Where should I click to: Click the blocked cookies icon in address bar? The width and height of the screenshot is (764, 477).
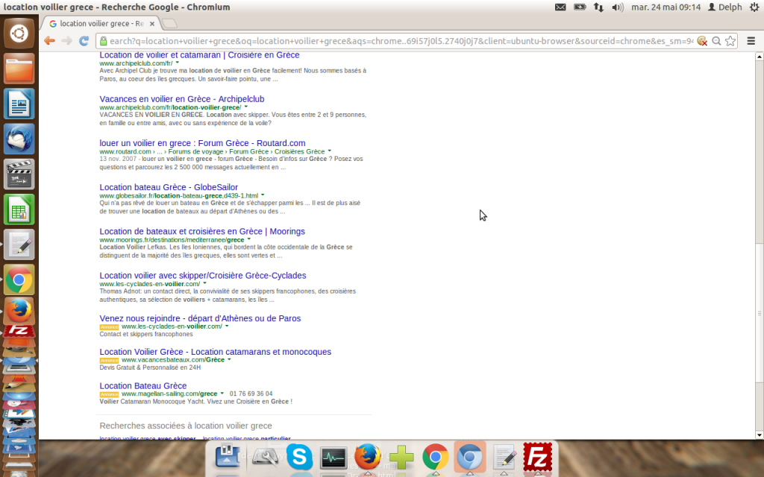click(701, 41)
